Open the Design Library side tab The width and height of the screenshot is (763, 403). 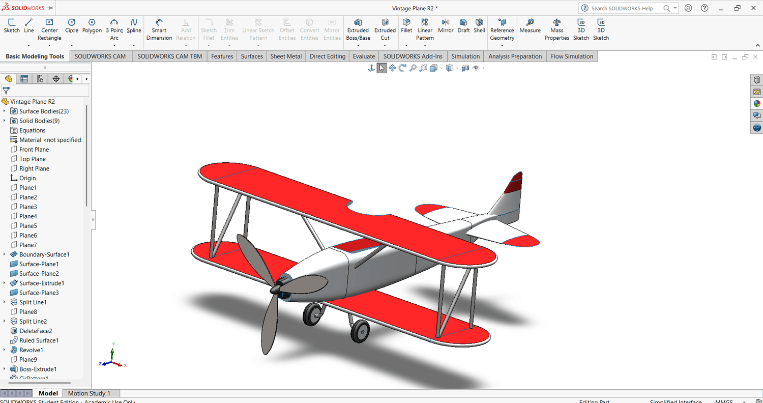(x=757, y=80)
